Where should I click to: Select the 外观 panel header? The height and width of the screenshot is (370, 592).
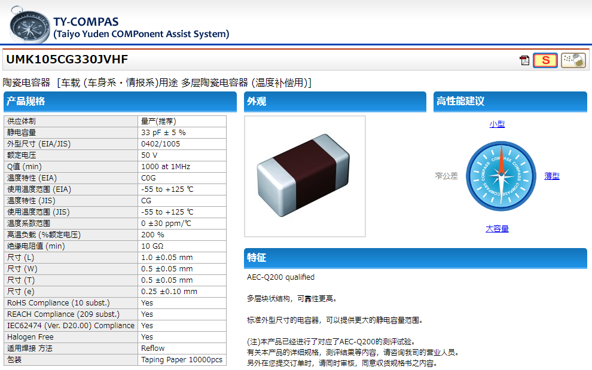[335, 102]
